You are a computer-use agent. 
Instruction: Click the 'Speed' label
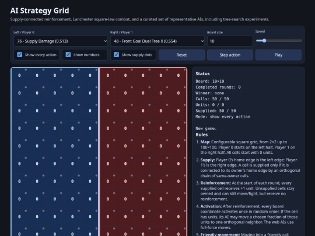[x=260, y=31]
